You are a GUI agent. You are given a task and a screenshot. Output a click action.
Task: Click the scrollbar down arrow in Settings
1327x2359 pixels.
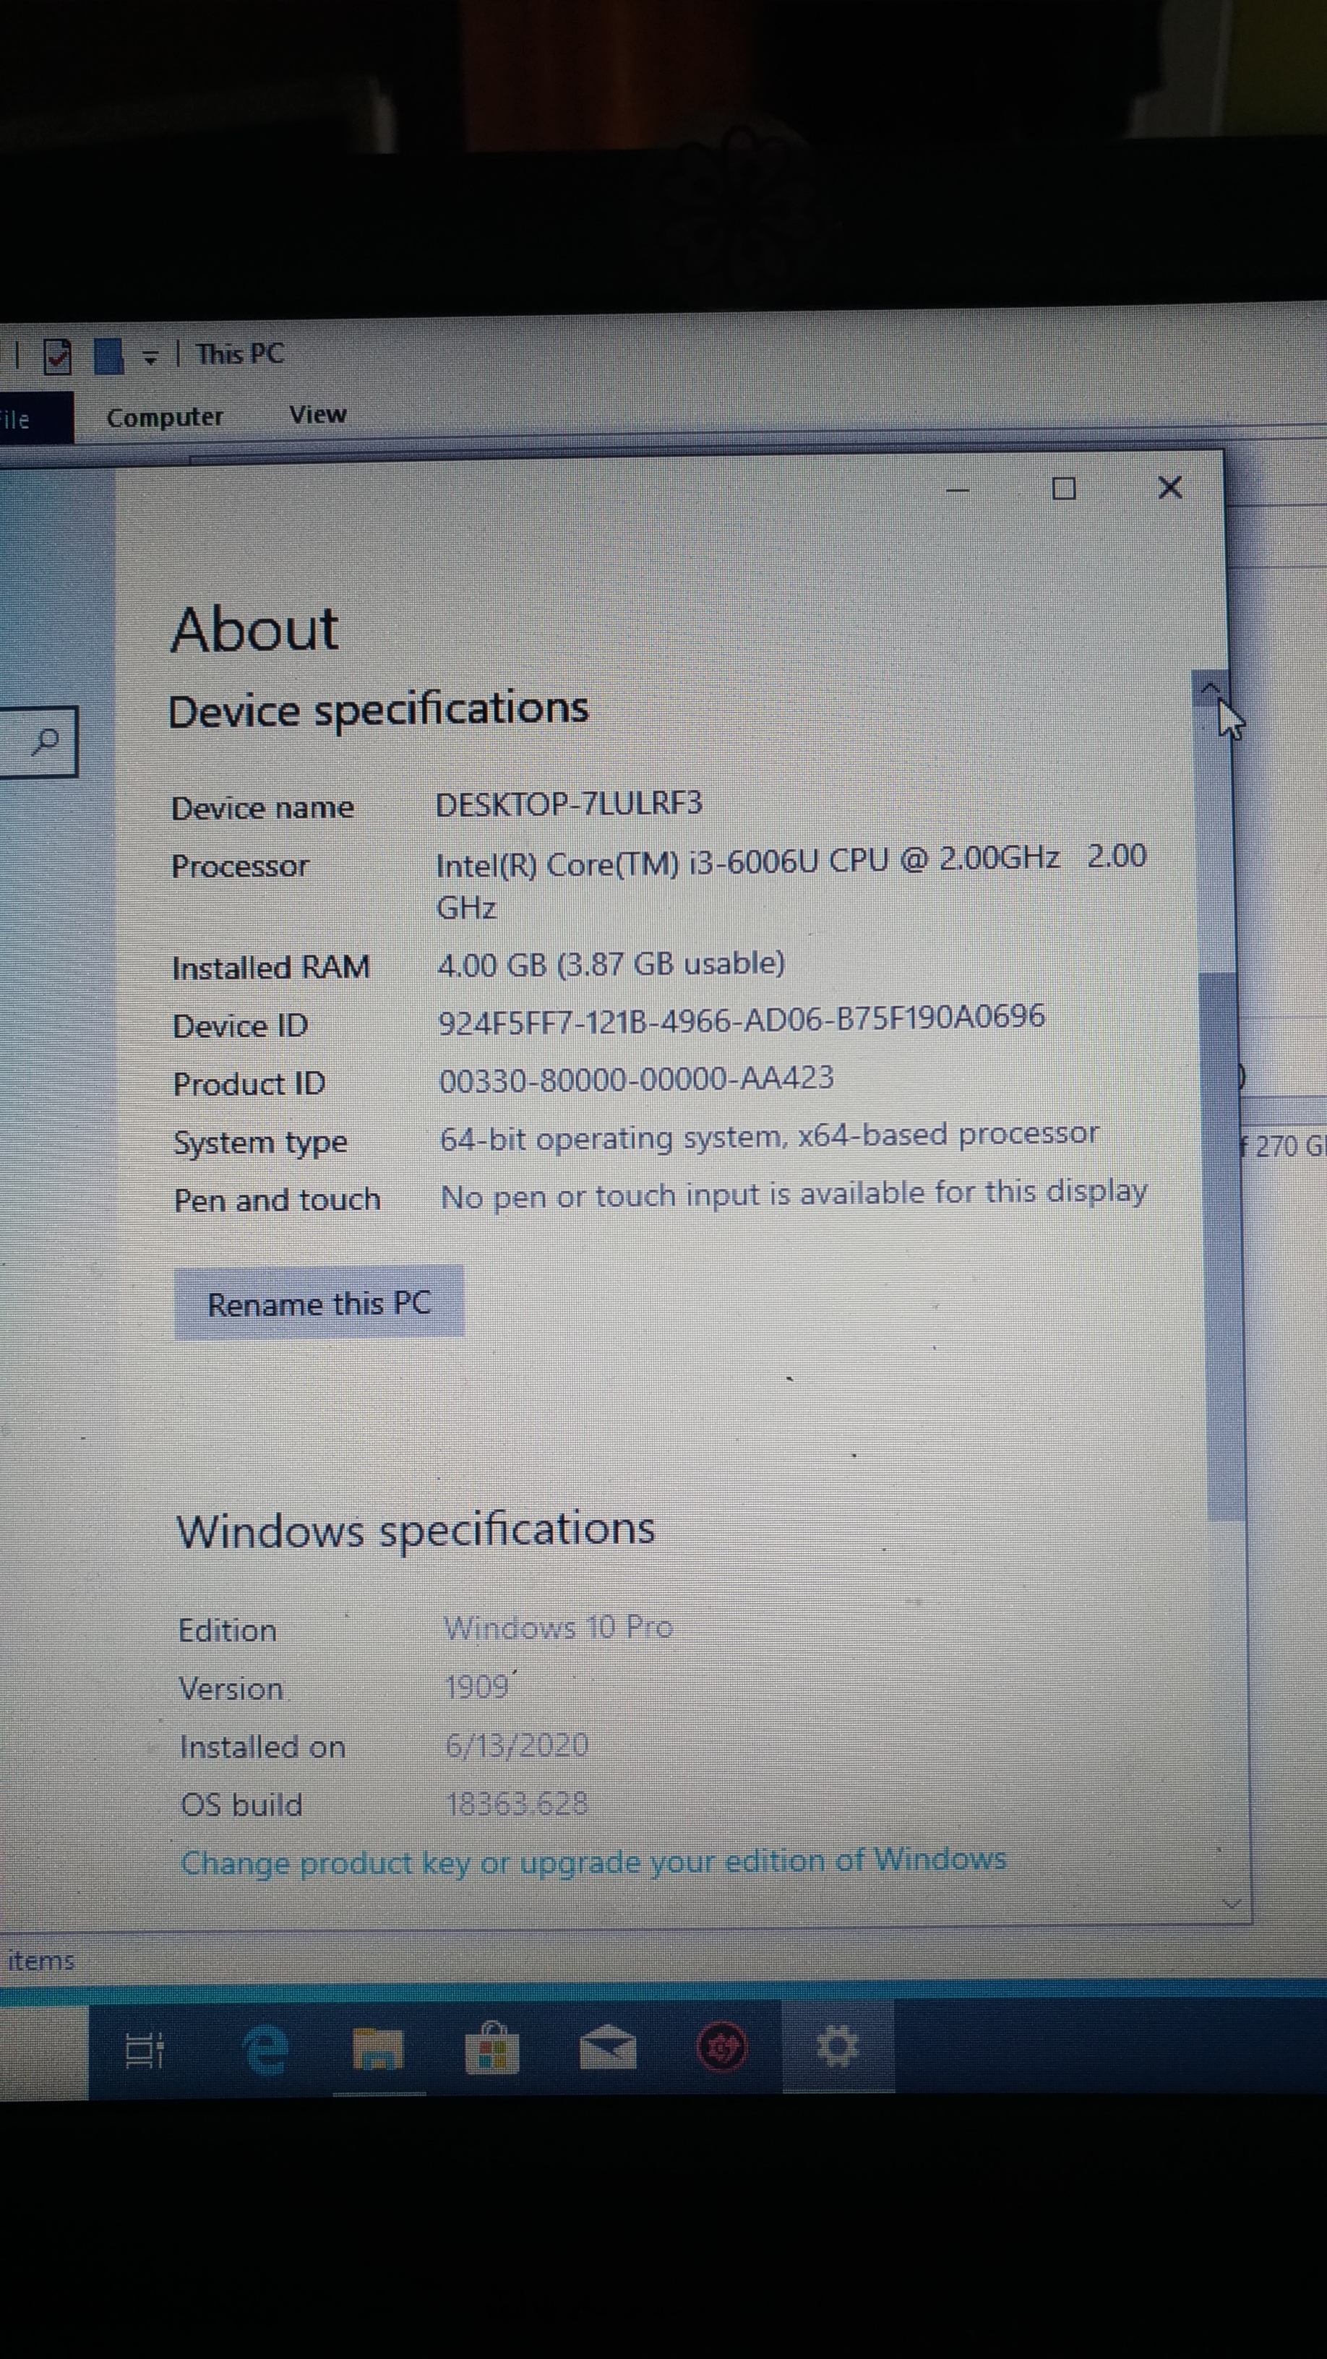pyautogui.click(x=1232, y=1903)
